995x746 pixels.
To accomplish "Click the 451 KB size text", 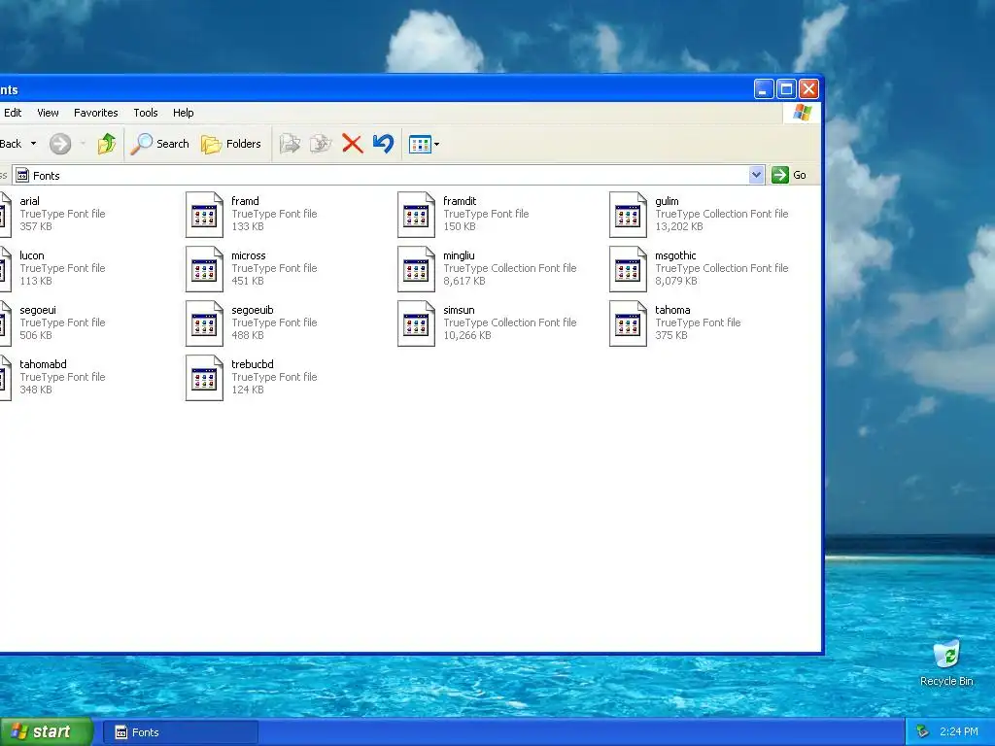I will click(248, 281).
